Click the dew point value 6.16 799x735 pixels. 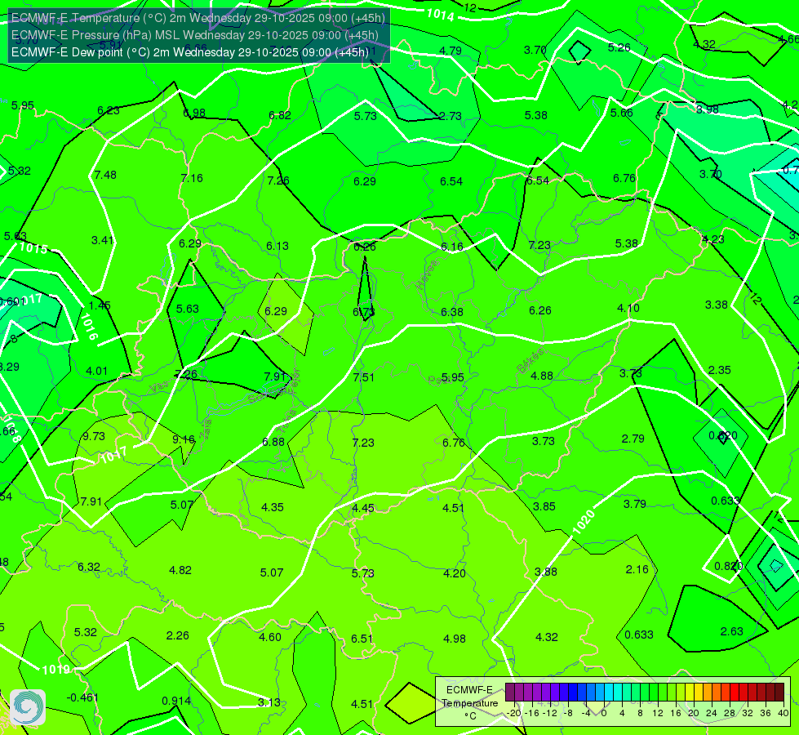coord(452,247)
